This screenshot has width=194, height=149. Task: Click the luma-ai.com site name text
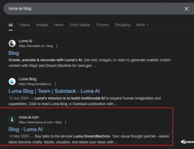tap(29, 117)
